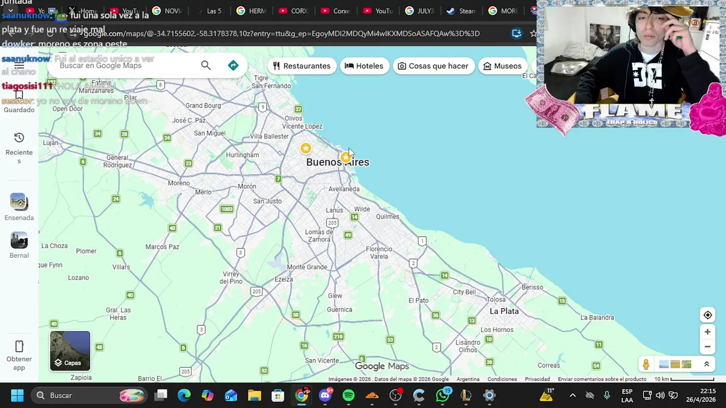Click the Quilmes label on the map
This screenshot has height=408, width=726.
click(387, 216)
